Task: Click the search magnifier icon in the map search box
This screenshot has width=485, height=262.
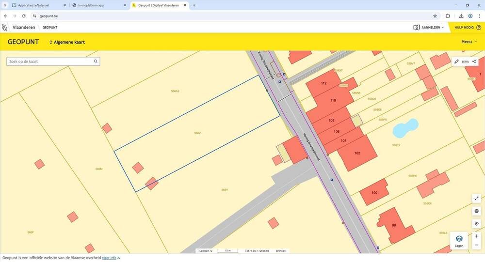Action: 96,61
